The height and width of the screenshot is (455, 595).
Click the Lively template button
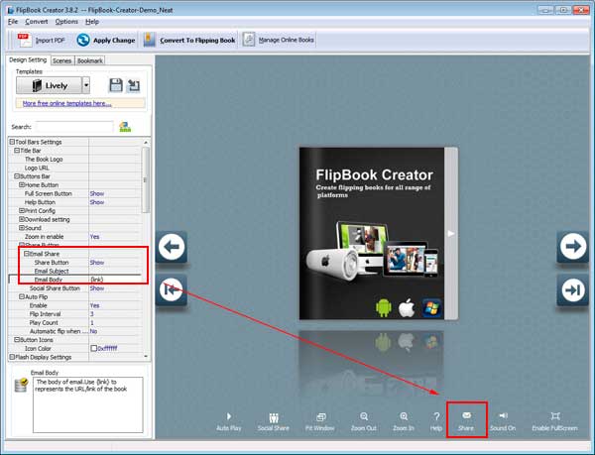tap(49, 85)
